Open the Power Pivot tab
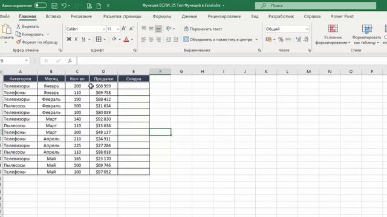387x217 pixels. pos(342,16)
